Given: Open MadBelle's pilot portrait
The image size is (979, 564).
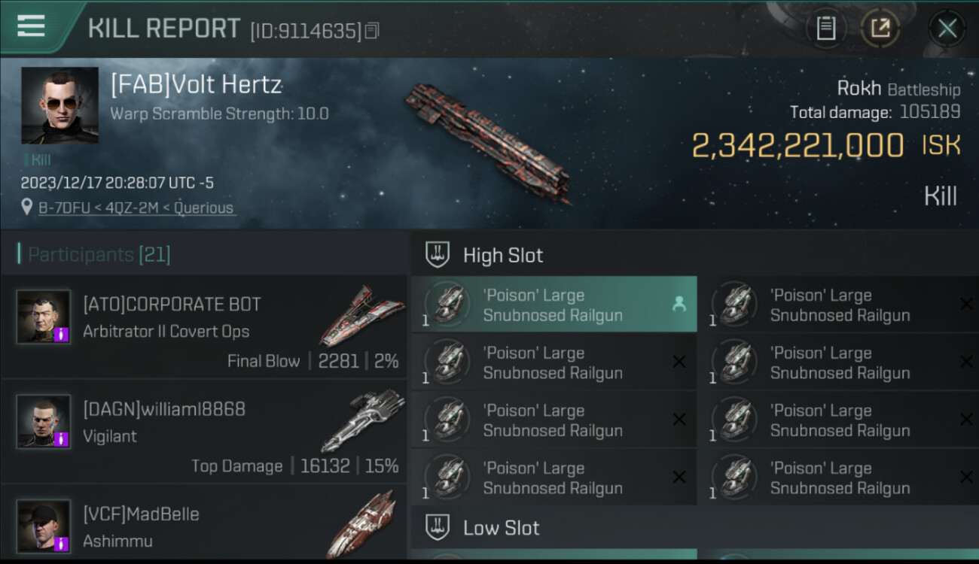Looking at the screenshot, I should 44,526.
